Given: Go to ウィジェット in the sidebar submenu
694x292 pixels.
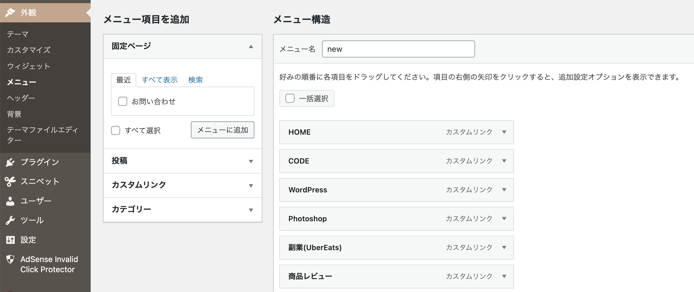Looking at the screenshot, I should [x=28, y=66].
